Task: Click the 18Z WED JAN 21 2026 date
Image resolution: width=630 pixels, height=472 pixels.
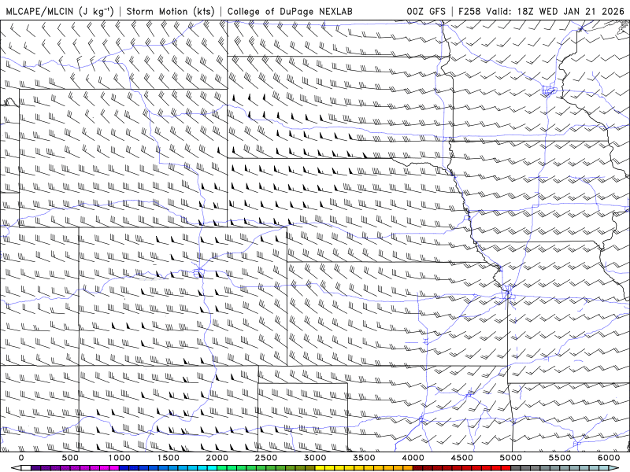Action: coord(570,11)
